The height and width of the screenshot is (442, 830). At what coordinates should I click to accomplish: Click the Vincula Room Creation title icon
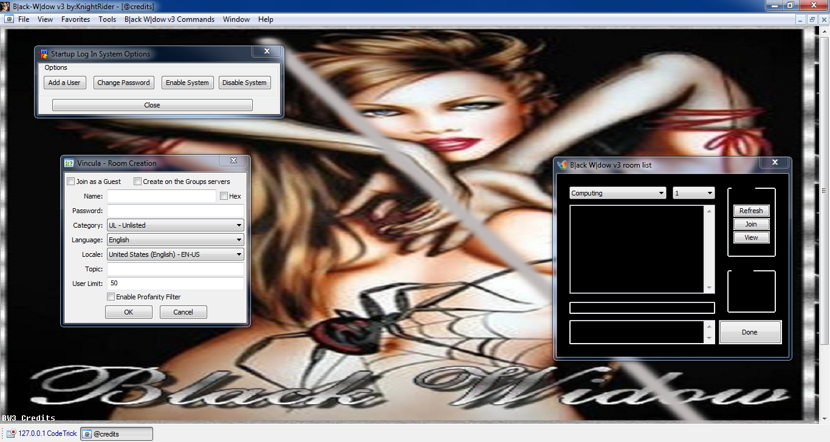tap(69, 163)
